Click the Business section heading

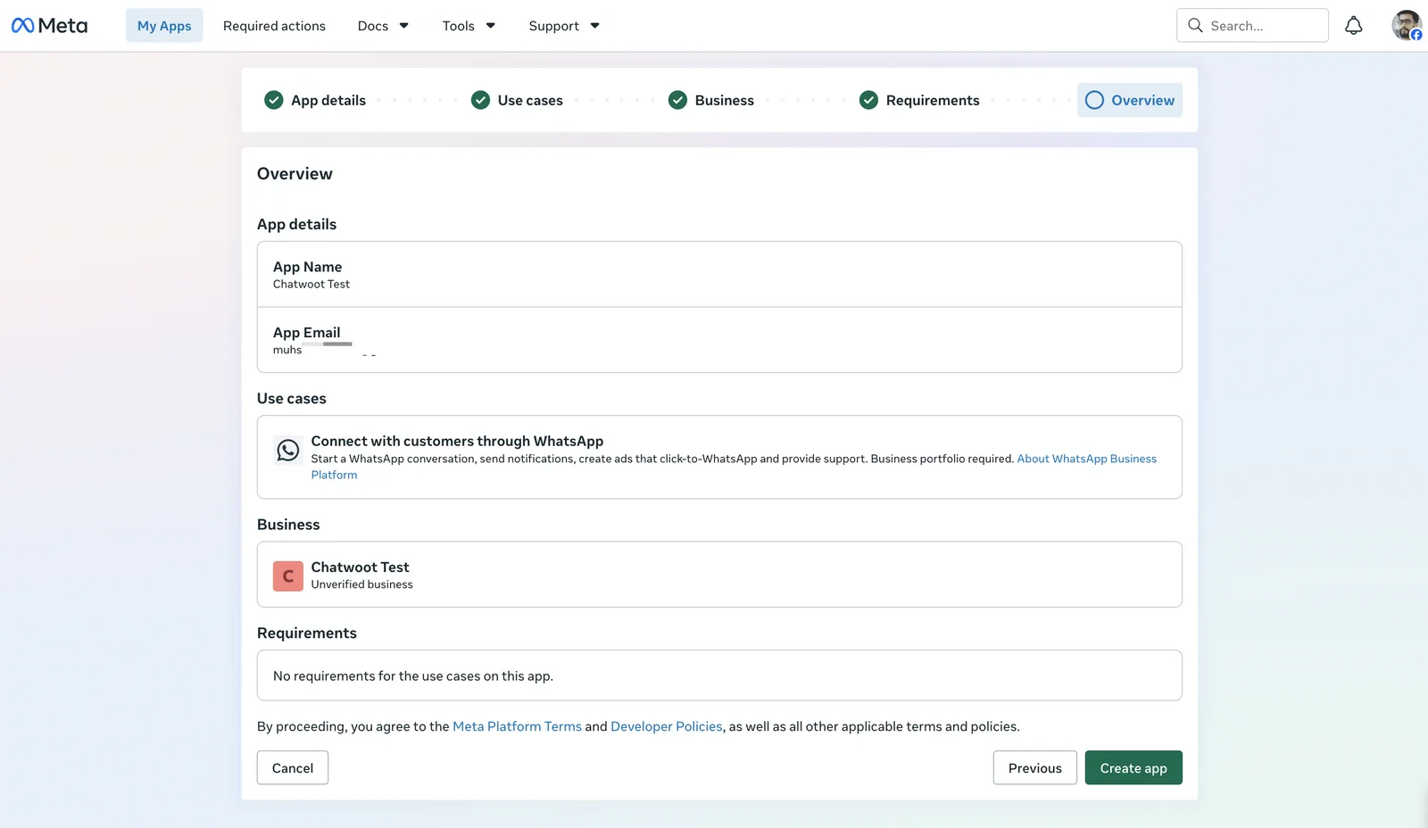288,525
